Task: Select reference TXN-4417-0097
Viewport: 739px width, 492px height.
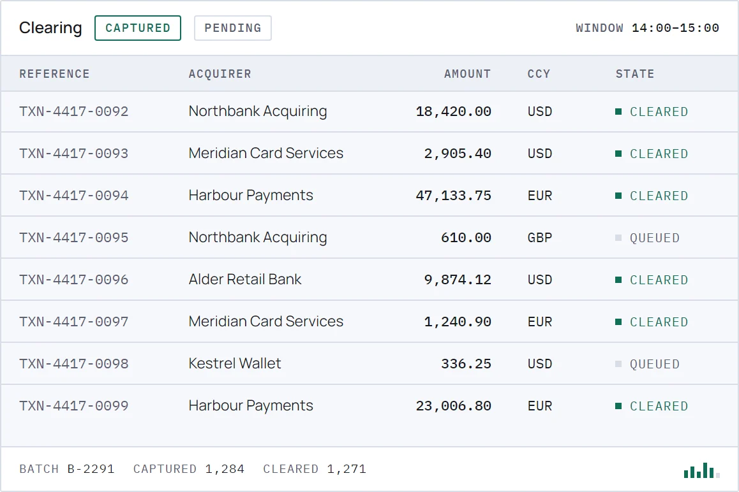Action: [x=73, y=322]
